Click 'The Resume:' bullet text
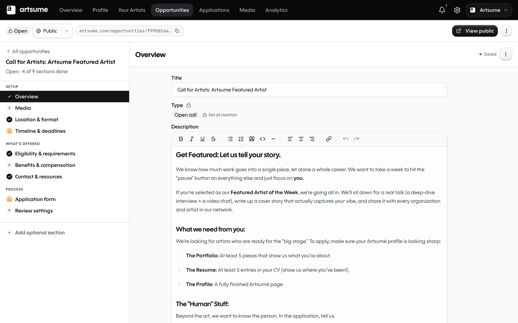Image resolution: width=518 pixels, height=323 pixels. [x=201, y=270]
